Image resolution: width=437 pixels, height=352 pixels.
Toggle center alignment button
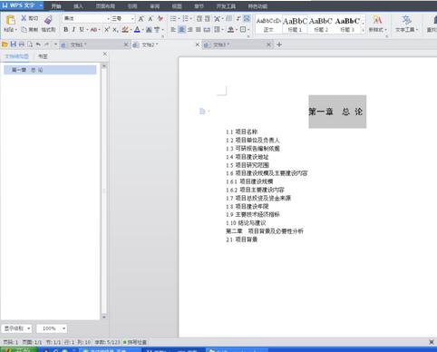click(181, 30)
